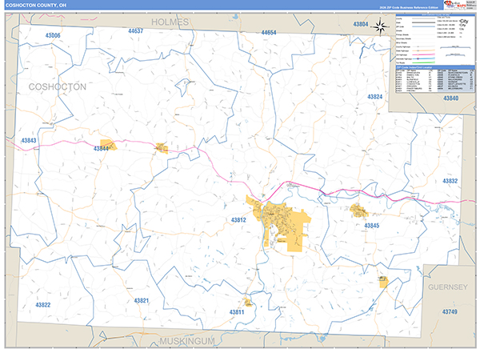Click the yellow town east of 43844
480x349 pixels.
[162, 148]
